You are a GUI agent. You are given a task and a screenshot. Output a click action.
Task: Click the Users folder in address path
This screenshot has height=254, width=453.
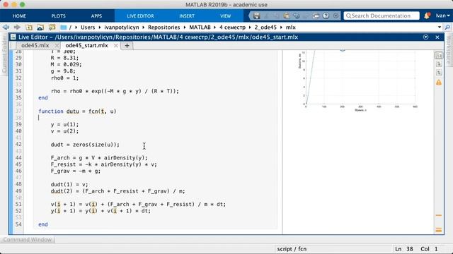coord(88,28)
